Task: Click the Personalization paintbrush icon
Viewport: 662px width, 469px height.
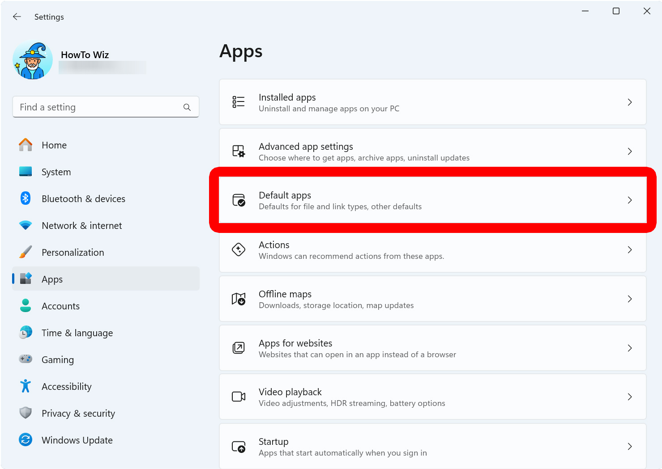Action: click(x=26, y=252)
